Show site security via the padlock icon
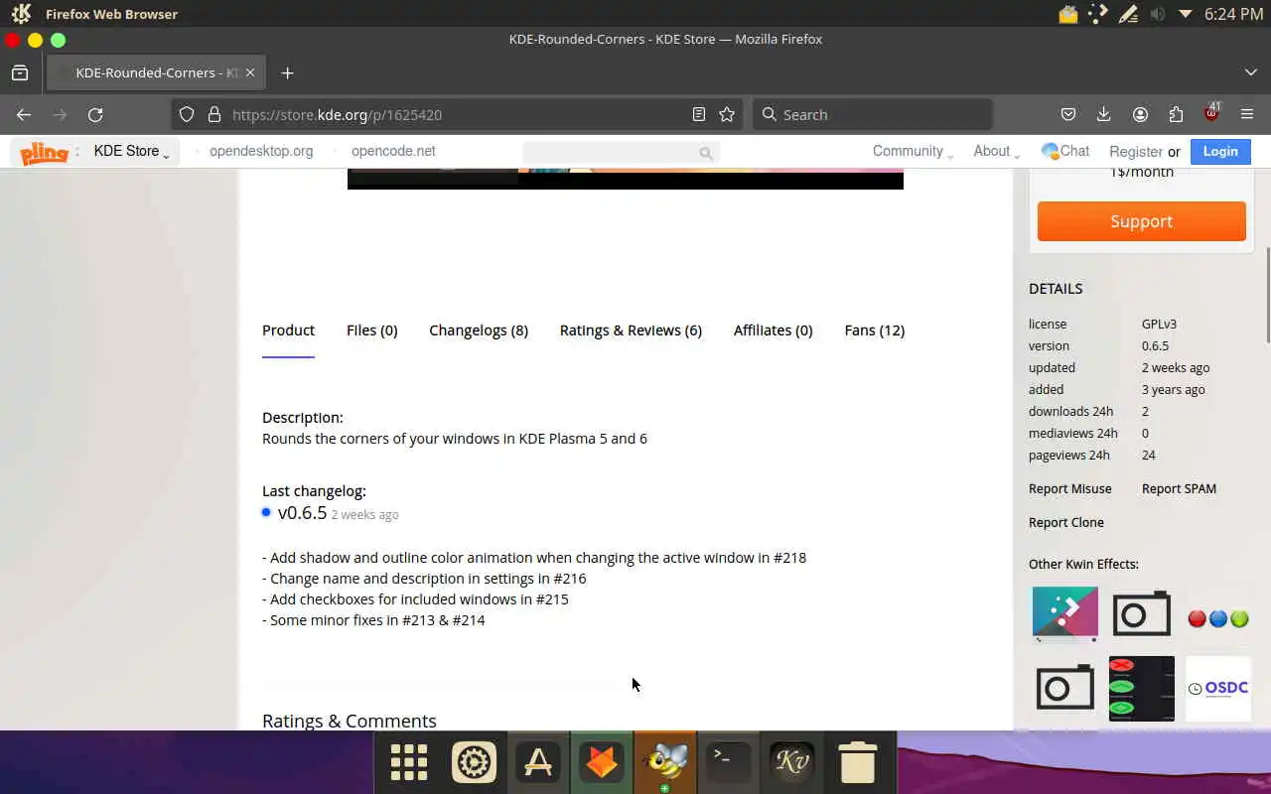The height and width of the screenshot is (794, 1271). coord(213,114)
